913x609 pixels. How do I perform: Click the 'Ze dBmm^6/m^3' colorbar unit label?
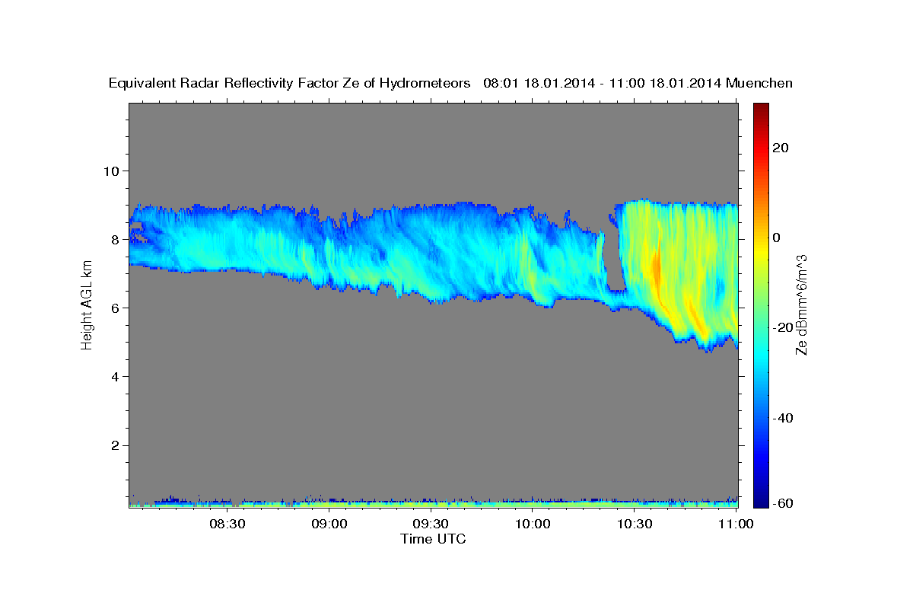801,304
